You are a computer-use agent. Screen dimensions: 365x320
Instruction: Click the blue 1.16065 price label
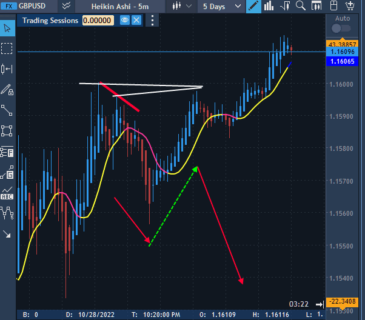342,61
